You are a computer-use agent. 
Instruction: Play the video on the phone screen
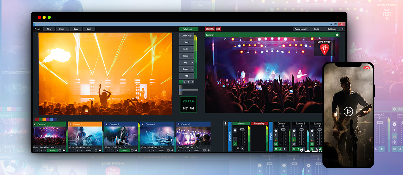[x=348, y=111]
